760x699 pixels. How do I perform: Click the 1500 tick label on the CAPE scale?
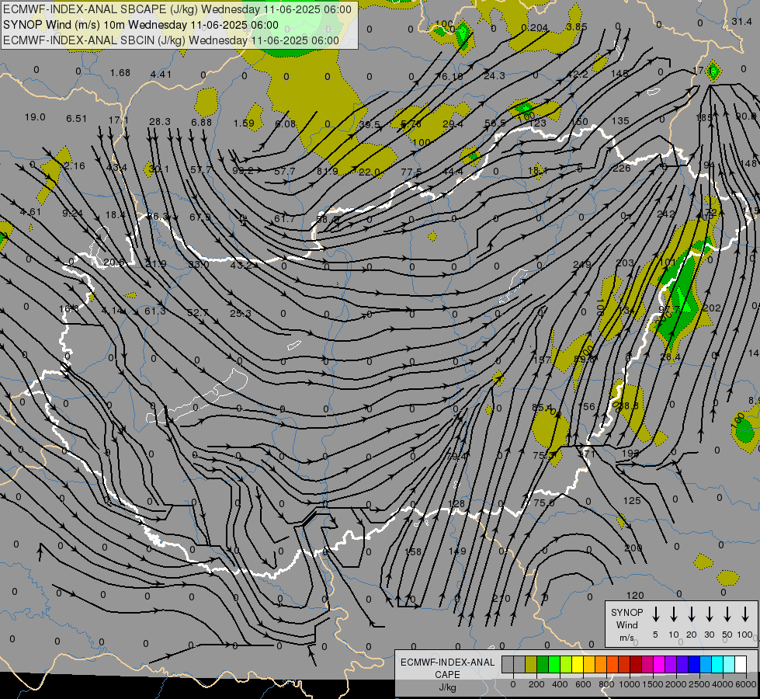pyautogui.click(x=652, y=684)
